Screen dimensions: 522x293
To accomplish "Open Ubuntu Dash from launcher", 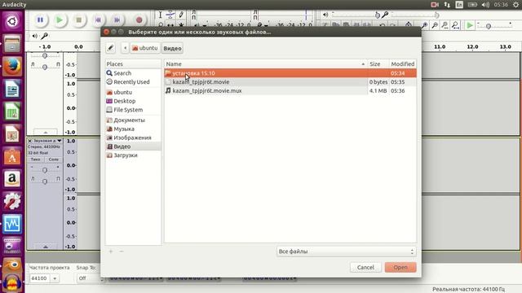I will pyautogui.click(x=12, y=22).
